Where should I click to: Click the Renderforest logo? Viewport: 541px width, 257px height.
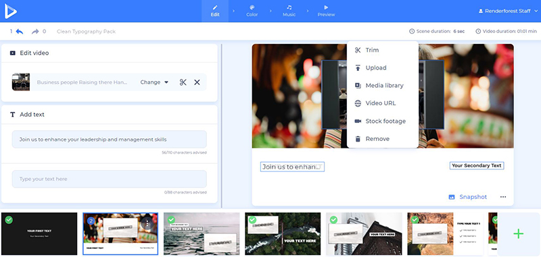10,11
